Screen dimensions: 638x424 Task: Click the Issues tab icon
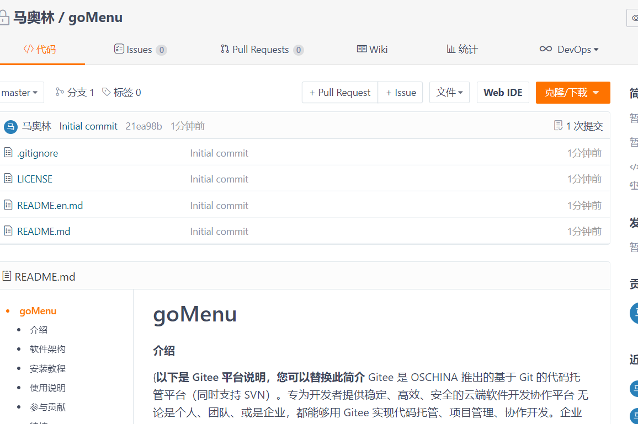[x=119, y=49]
